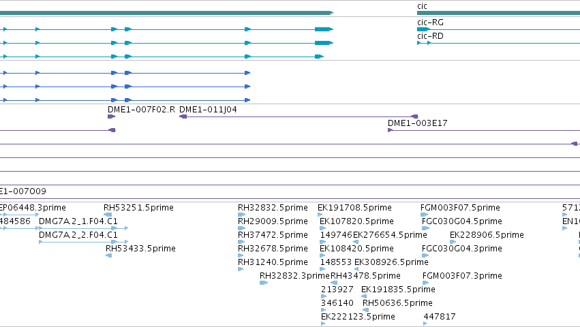Viewport: 580px width, 327px height.
Task: Select the cic-RG transcript glyph
Action: 498,29
